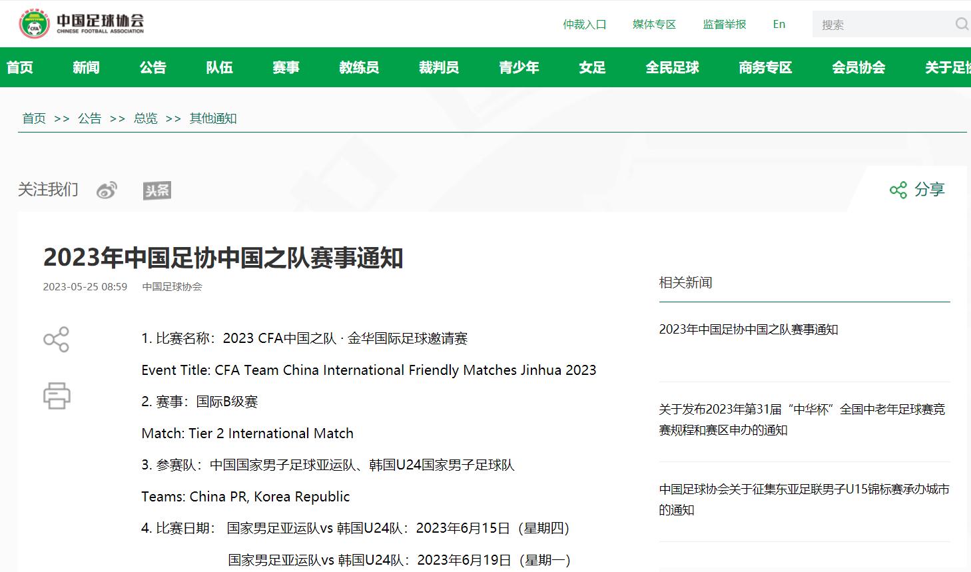This screenshot has width=971, height=572.
Task: Navigate to 青少年 in the green menu
Action: pos(519,67)
